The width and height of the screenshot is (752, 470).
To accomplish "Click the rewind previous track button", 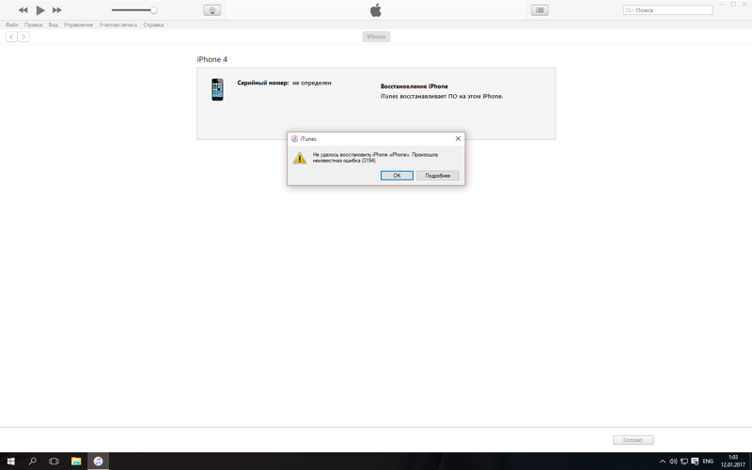I will pyautogui.click(x=23, y=10).
